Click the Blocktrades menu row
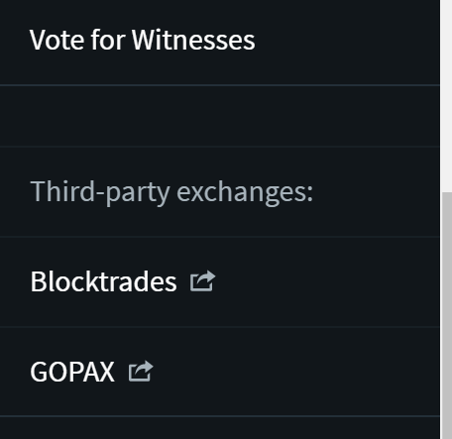452x439 pixels. pyautogui.click(x=220, y=281)
